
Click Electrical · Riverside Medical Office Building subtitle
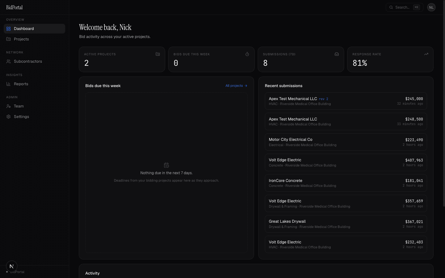[303, 145]
